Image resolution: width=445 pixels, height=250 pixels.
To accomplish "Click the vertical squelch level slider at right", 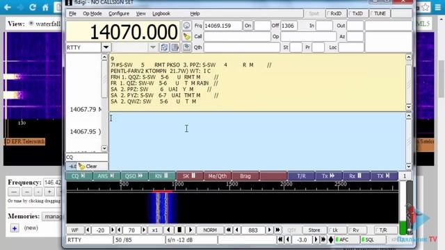I will [x=410, y=207].
